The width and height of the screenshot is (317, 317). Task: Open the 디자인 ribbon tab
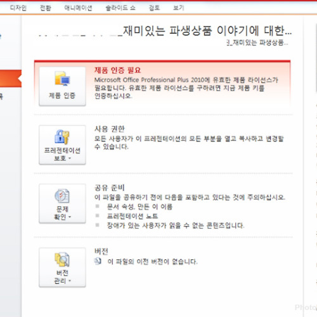(18, 8)
